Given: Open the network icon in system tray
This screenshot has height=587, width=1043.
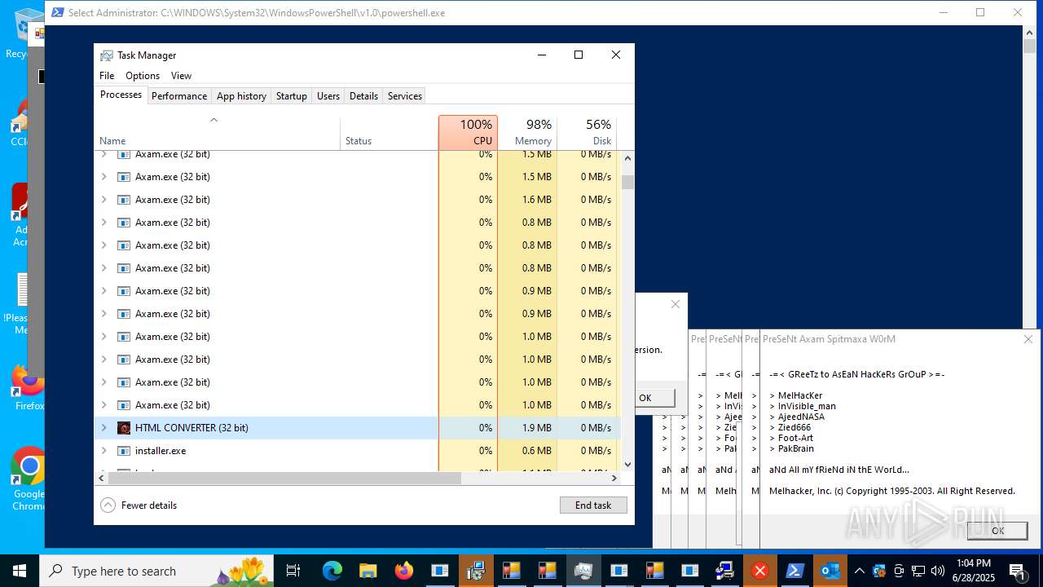Looking at the screenshot, I should 918,571.
